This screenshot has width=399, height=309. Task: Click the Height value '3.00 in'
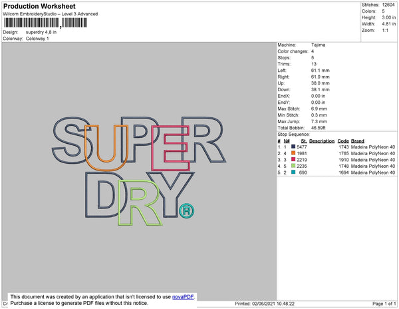pyautogui.click(x=389, y=17)
